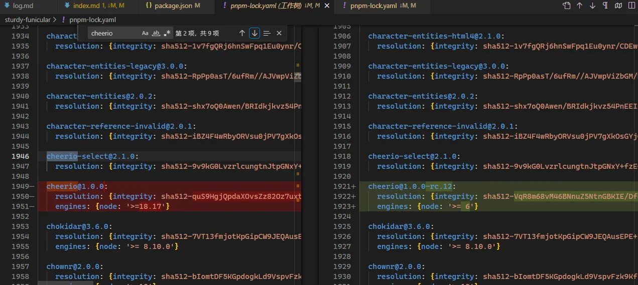The image size is (638, 285).
Task: Toggle whole word matching option
Action: tap(156, 34)
